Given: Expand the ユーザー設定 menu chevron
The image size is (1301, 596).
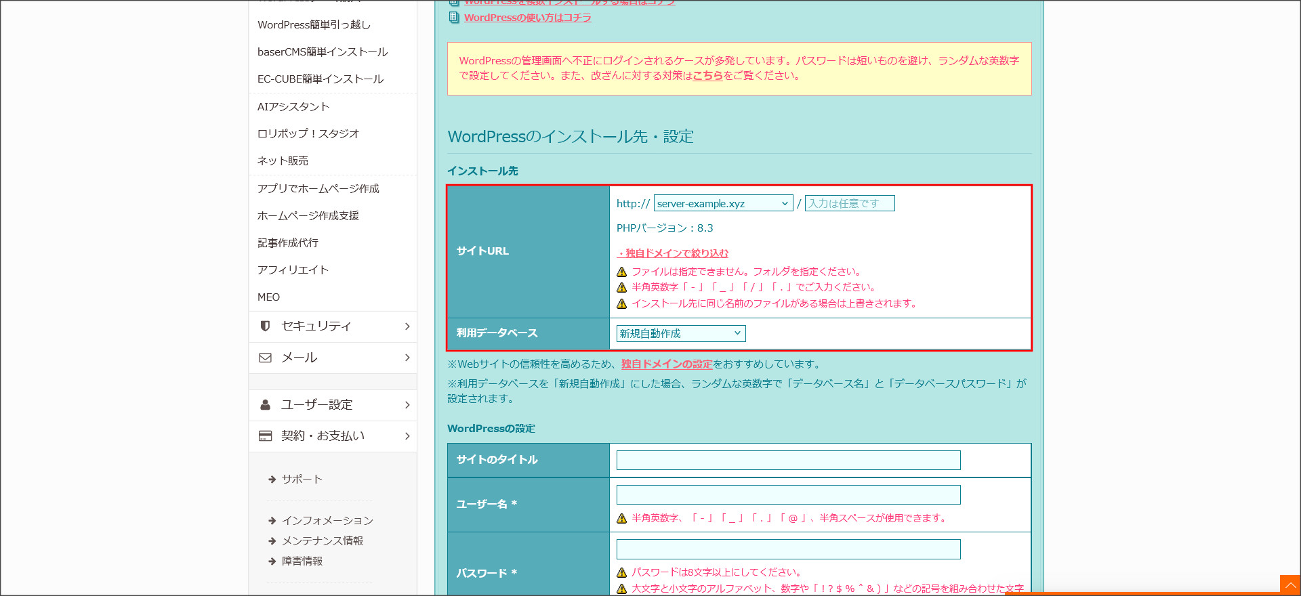Looking at the screenshot, I should [x=407, y=405].
